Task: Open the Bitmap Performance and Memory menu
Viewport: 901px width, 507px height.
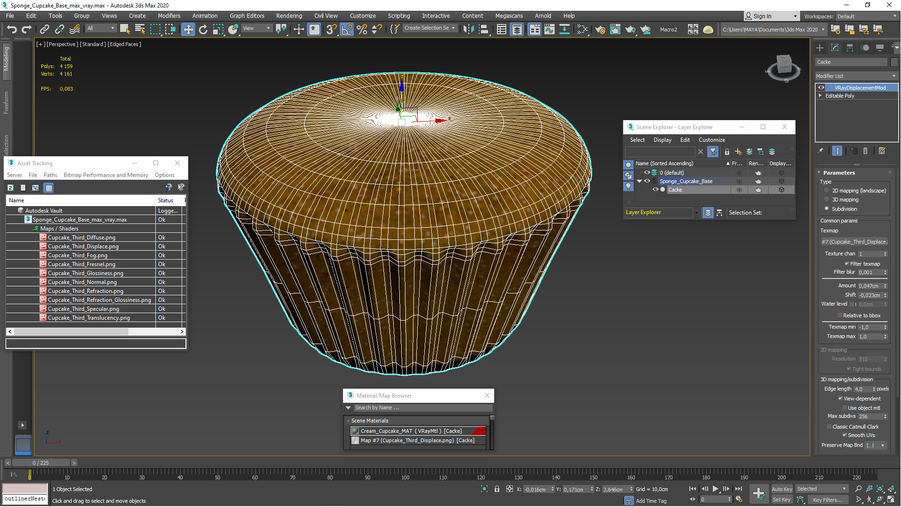Action: [106, 175]
